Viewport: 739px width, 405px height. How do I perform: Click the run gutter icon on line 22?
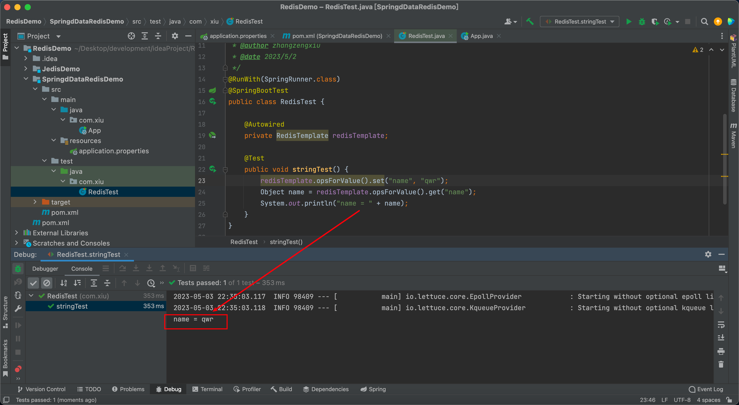pyautogui.click(x=212, y=169)
